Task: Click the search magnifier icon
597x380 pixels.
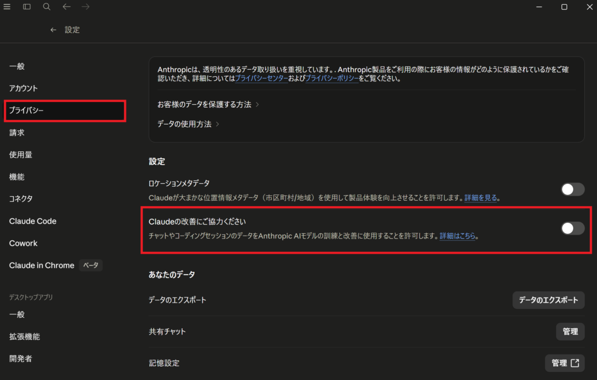Action: click(47, 6)
